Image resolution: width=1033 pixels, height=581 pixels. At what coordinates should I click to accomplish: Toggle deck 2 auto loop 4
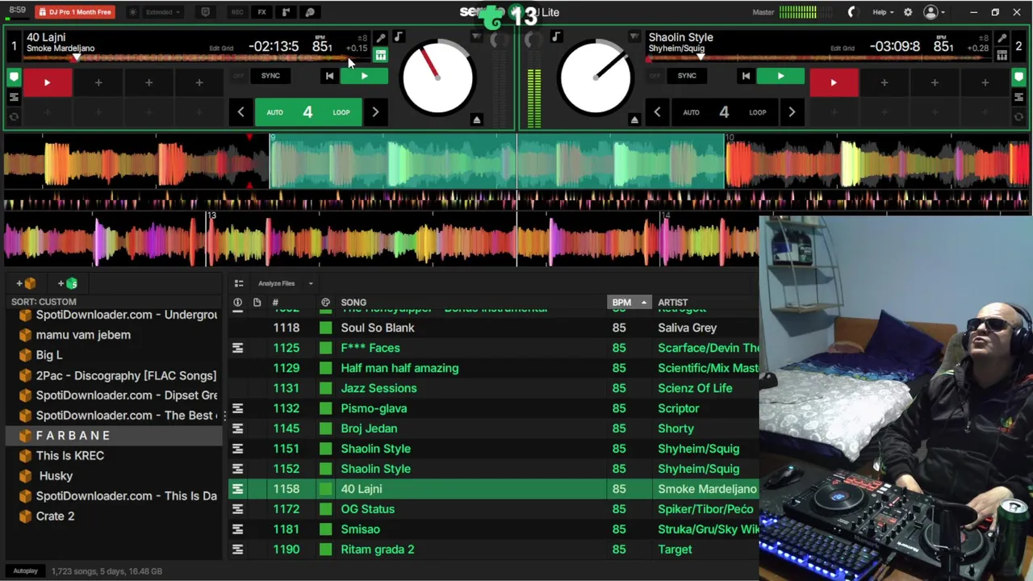(724, 112)
